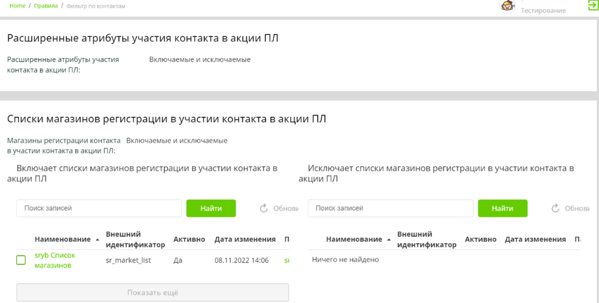This screenshot has height=303, width=599.
Task: Open the Правила breadcrumb link
Action: click(46, 6)
